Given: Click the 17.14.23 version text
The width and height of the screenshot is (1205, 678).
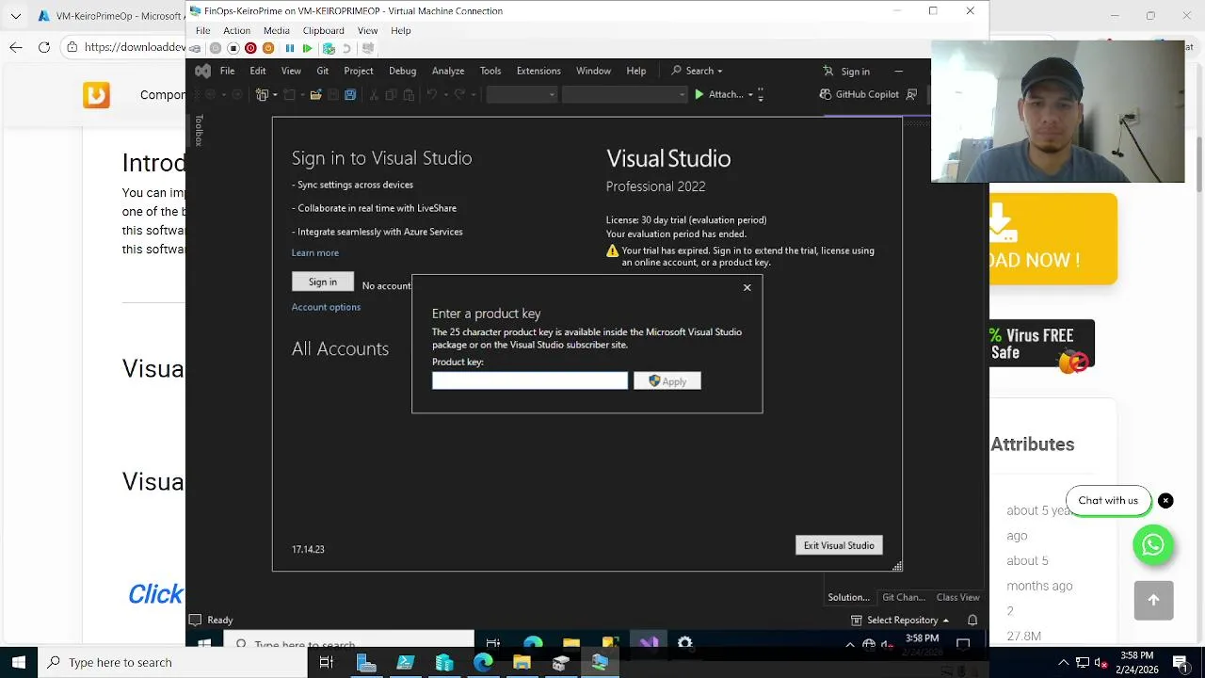Looking at the screenshot, I should pyautogui.click(x=308, y=549).
